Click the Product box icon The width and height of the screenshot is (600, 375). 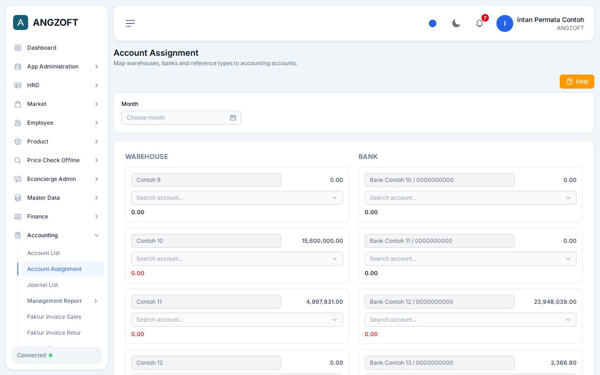click(x=18, y=142)
